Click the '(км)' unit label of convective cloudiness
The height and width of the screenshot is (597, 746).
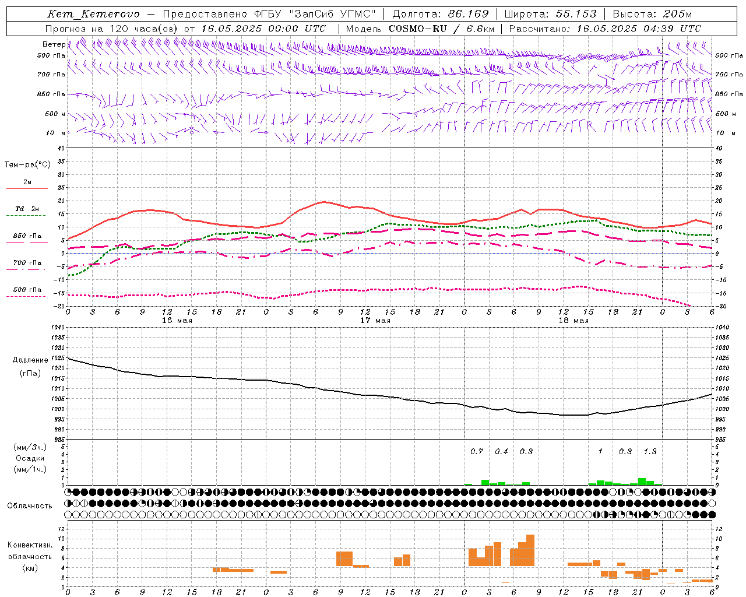click(30, 568)
